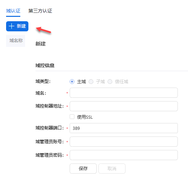Click the 域管理员密码 input box
This screenshot has height=180, width=188.
(x=124, y=155)
